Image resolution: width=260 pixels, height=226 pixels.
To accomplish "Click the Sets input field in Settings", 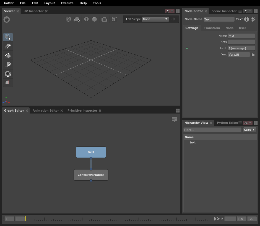I will (241, 42).
